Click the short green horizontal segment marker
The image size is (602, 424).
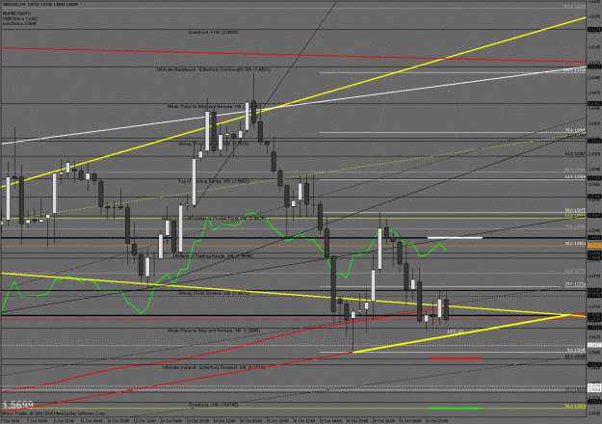click(x=455, y=409)
